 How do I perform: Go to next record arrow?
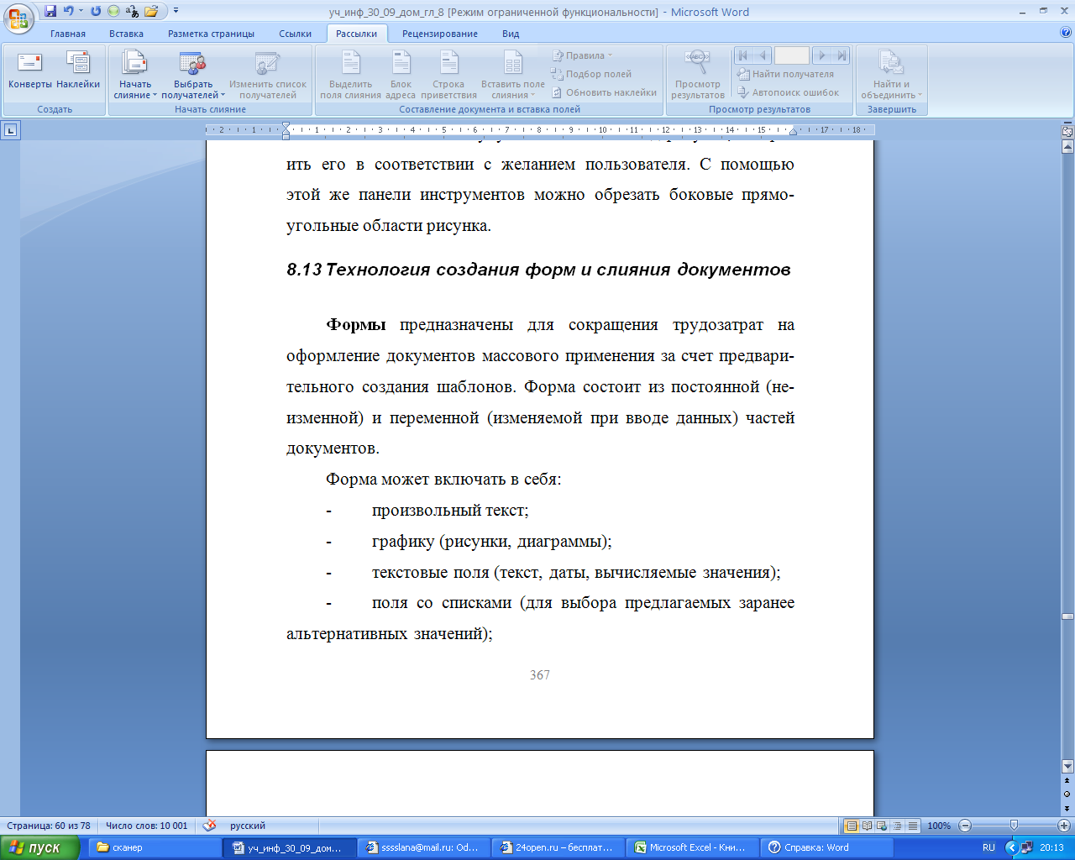point(822,55)
